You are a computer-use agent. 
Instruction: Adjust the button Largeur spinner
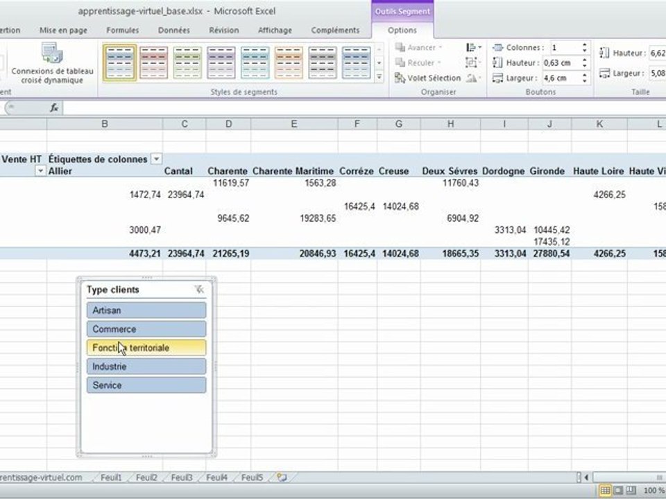(x=584, y=78)
